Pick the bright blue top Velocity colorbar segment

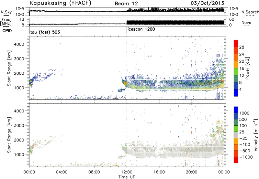236,110
